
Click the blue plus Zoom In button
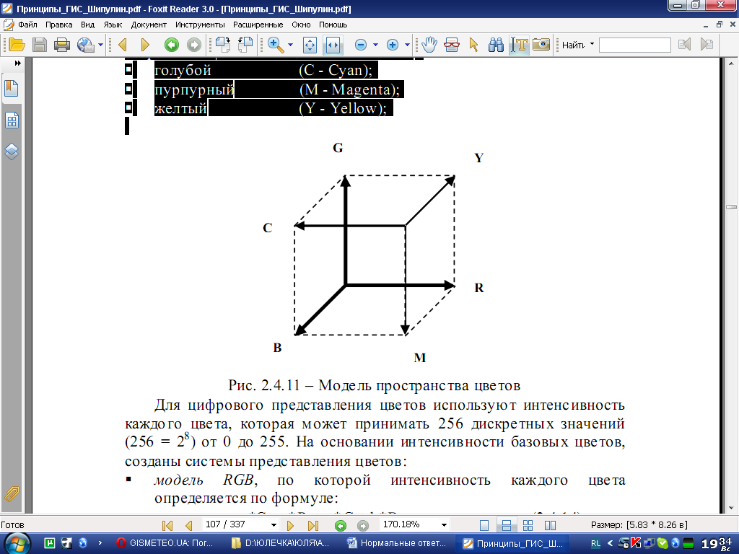[392, 45]
